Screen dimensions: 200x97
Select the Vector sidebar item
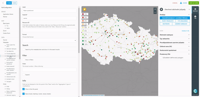[8, 28]
